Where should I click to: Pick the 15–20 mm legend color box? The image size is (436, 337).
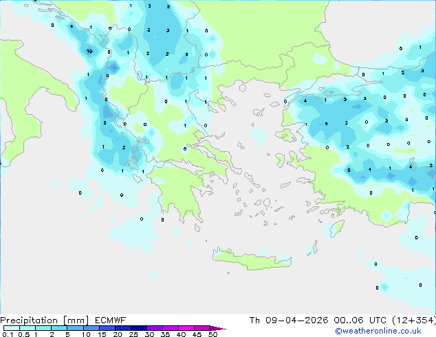pos(107,328)
